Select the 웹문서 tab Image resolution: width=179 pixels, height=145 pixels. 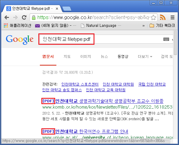click(48, 56)
